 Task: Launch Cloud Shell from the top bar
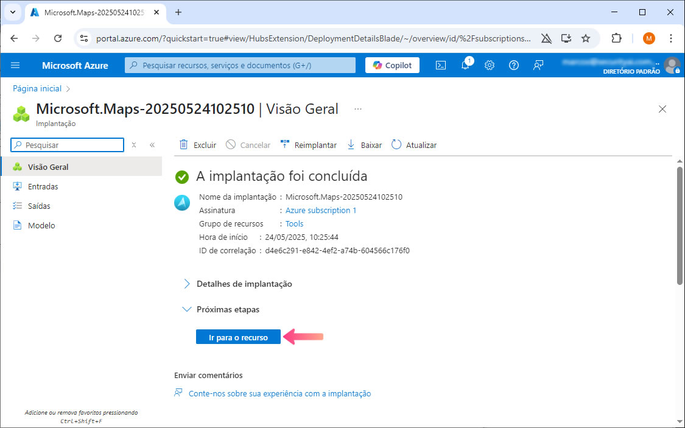[x=441, y=65]
